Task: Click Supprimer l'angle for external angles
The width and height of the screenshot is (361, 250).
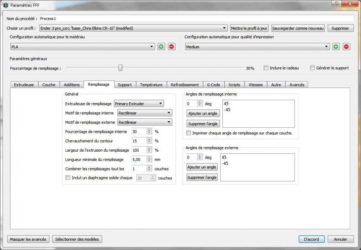Action: click(x=202, y=177)
